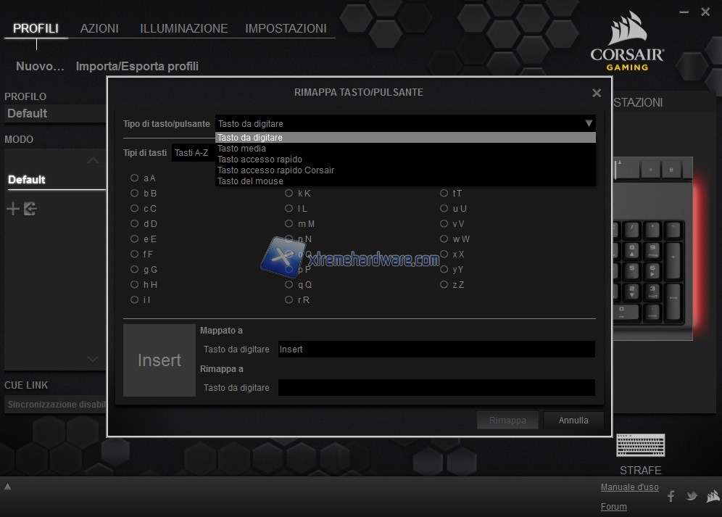Select 'Tasto accesso rapido Corsair' option

[x=275, y=170]
